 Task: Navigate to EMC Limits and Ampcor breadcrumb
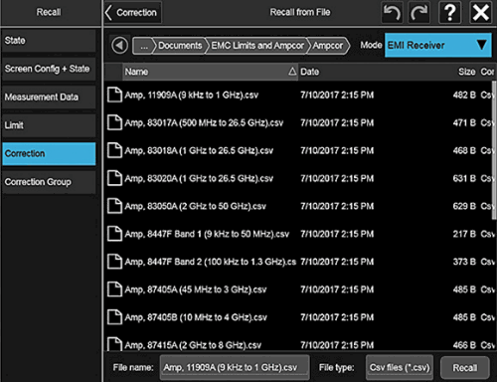point(257,46)
